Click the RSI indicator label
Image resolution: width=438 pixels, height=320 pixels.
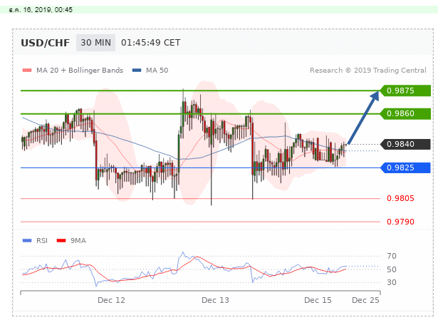tap(42, 241)
